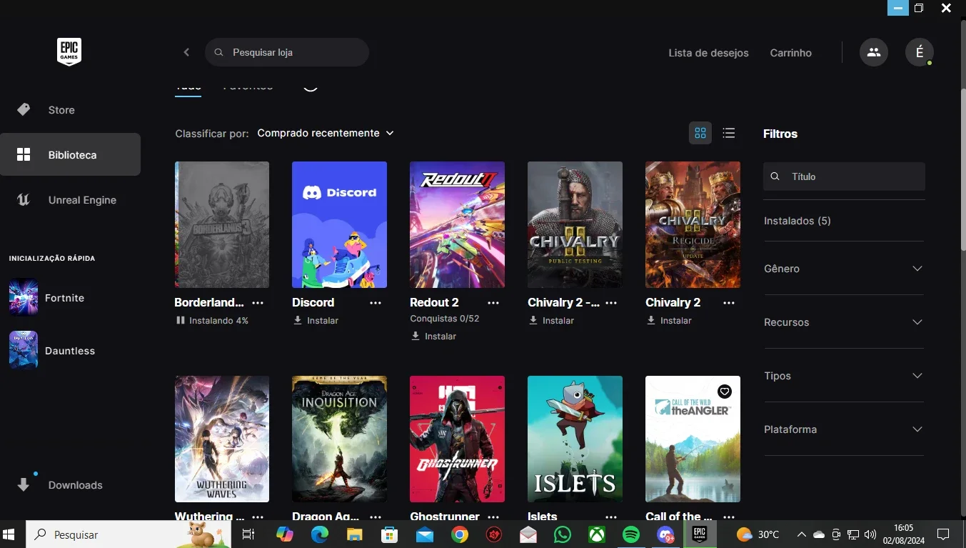The image size is (966, 548).
Task: Expand the Gênero filter
Action: point(844,269)
